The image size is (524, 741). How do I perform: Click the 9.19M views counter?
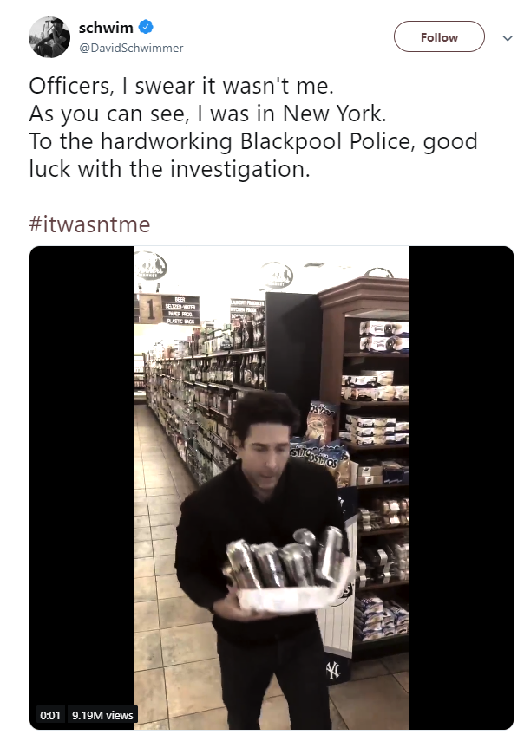coord(102,716)
